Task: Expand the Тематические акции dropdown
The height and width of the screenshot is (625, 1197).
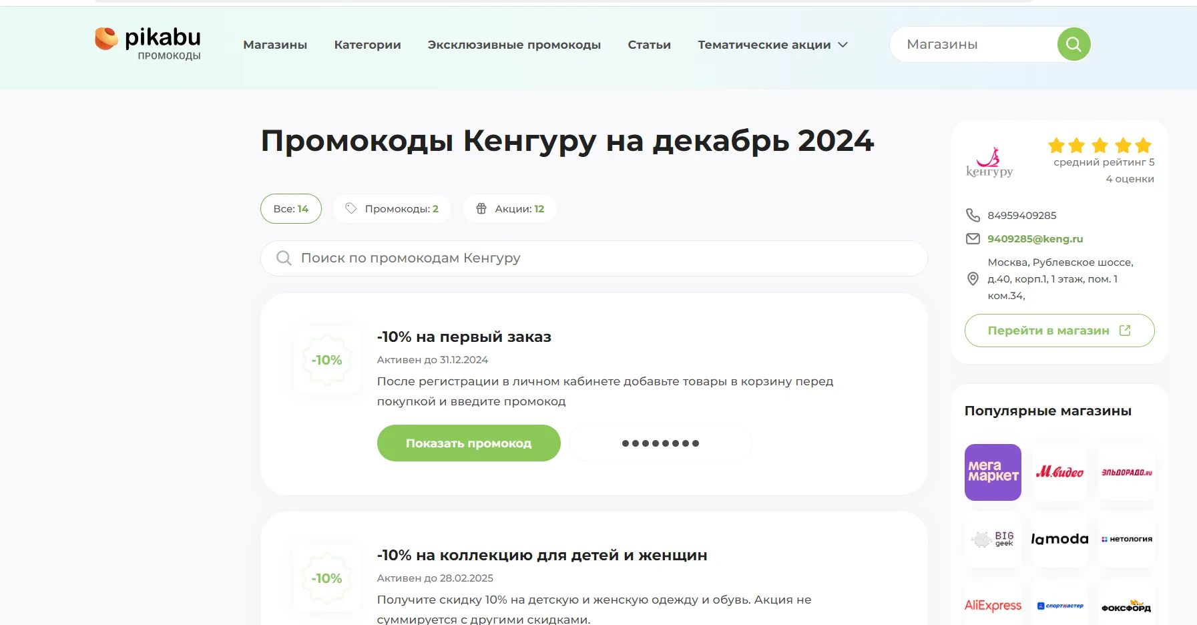Action: [772, 45]
